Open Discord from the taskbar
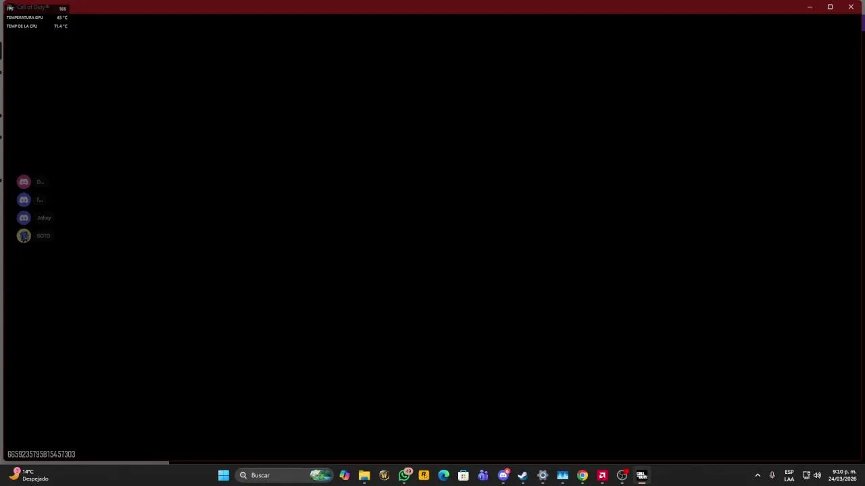Viewport: 865px width, 486px height. pyautogui.click(x=503, y=475)
